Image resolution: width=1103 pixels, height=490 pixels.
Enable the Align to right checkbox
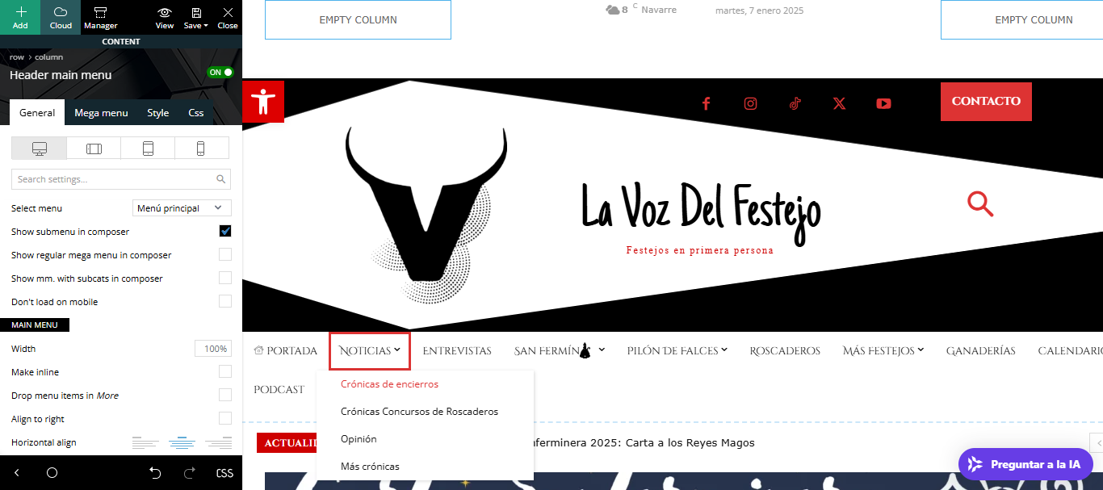point(225,419)
